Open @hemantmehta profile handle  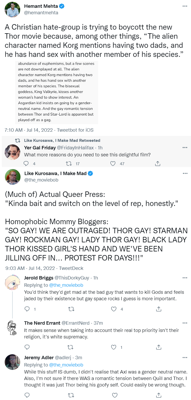point(41,12)
